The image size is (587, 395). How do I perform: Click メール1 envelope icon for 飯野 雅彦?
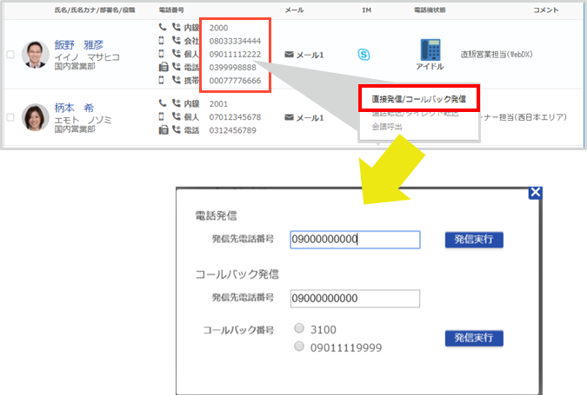tap(290, 55)
